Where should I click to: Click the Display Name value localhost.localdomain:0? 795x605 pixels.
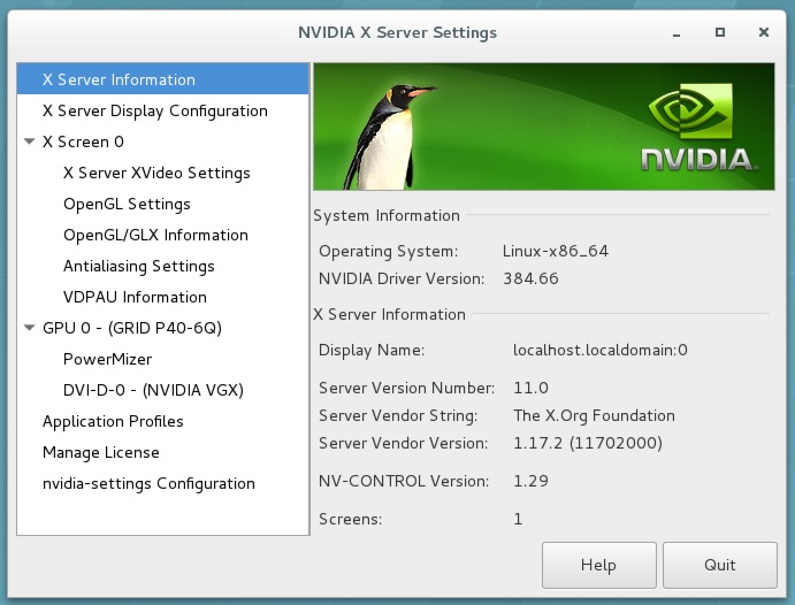600,350
